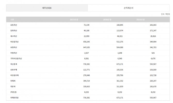The image size is (173, 103).
Task: Click the value 512,276
Action: (120, 42)
